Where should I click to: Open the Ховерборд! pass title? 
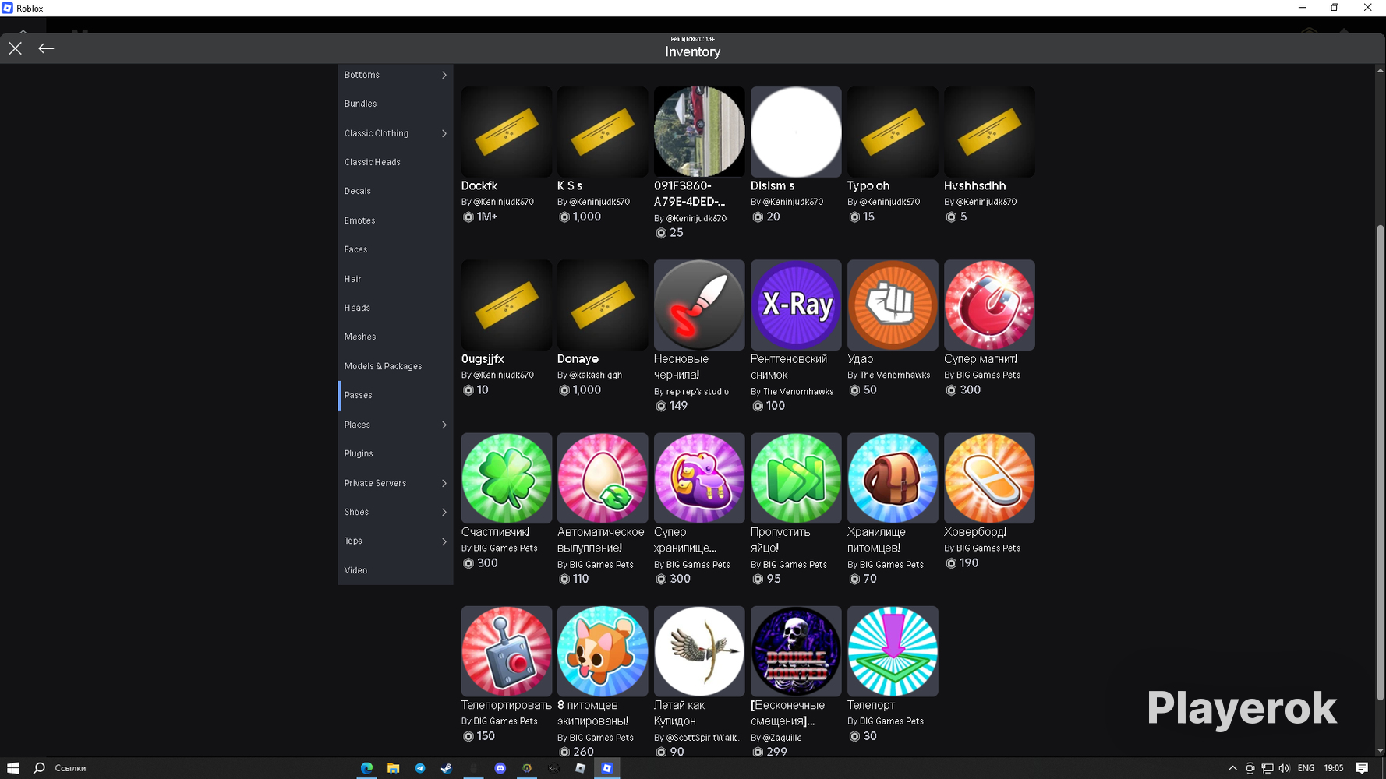(975, 532)
